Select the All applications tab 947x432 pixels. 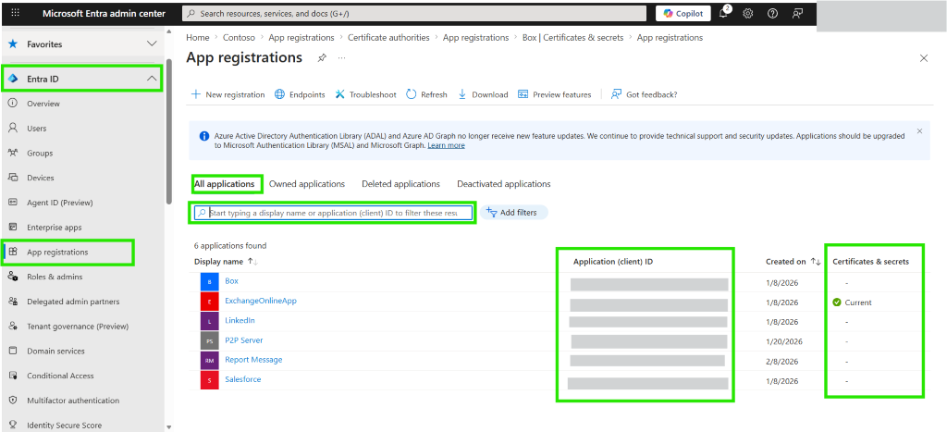click(224, 184)
